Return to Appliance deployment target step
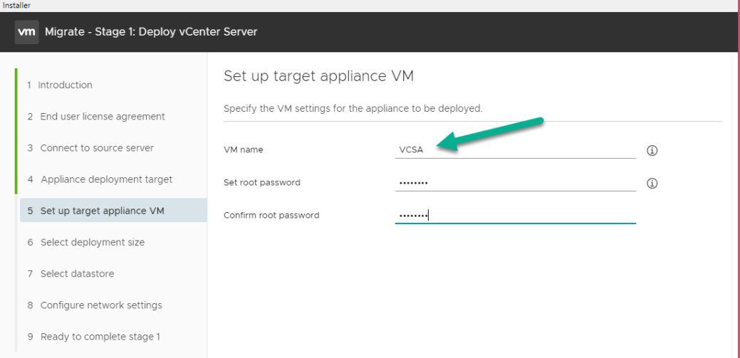Screen dimensions: 740x358 [x=105, y=179]
